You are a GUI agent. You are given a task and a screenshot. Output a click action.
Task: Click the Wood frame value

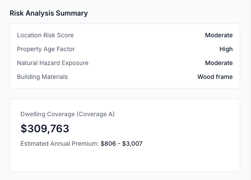click(215, 77)
